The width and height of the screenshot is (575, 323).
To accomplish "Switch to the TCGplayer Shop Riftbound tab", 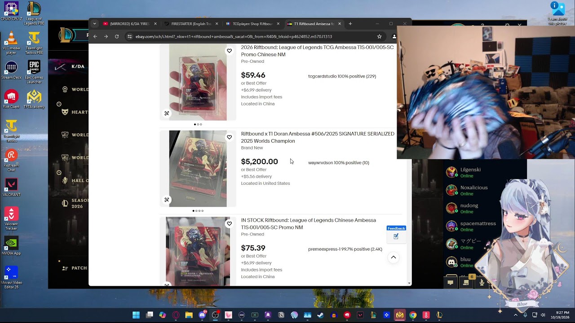I will pyautogui.click(x=252, y=24).
